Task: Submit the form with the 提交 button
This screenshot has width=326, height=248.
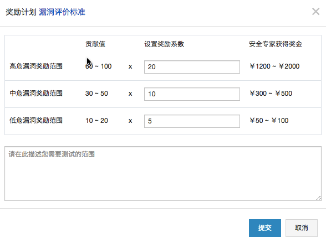Action: [x=265, y=228]
